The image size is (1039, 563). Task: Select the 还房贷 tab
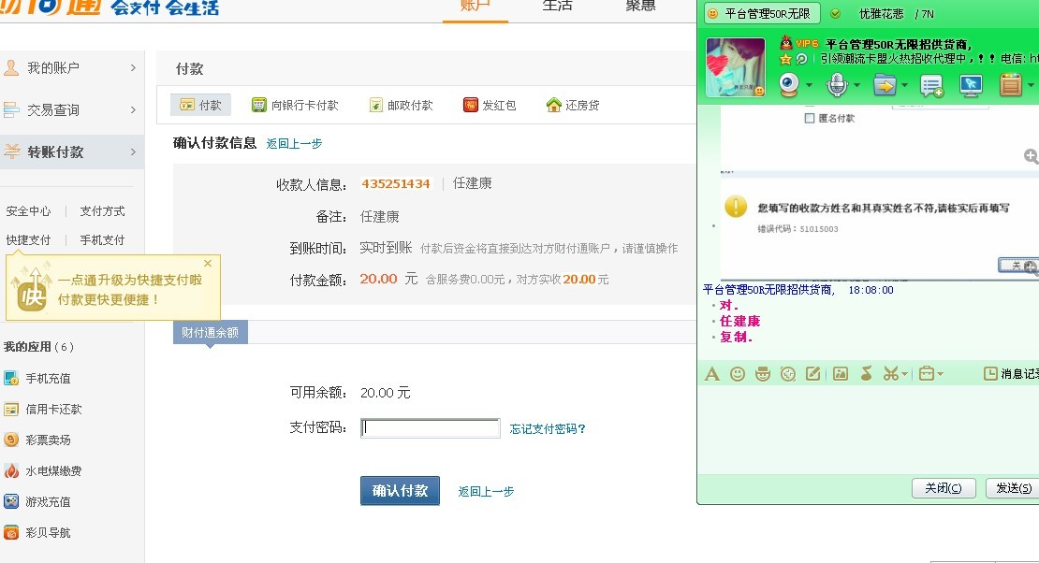573,105
